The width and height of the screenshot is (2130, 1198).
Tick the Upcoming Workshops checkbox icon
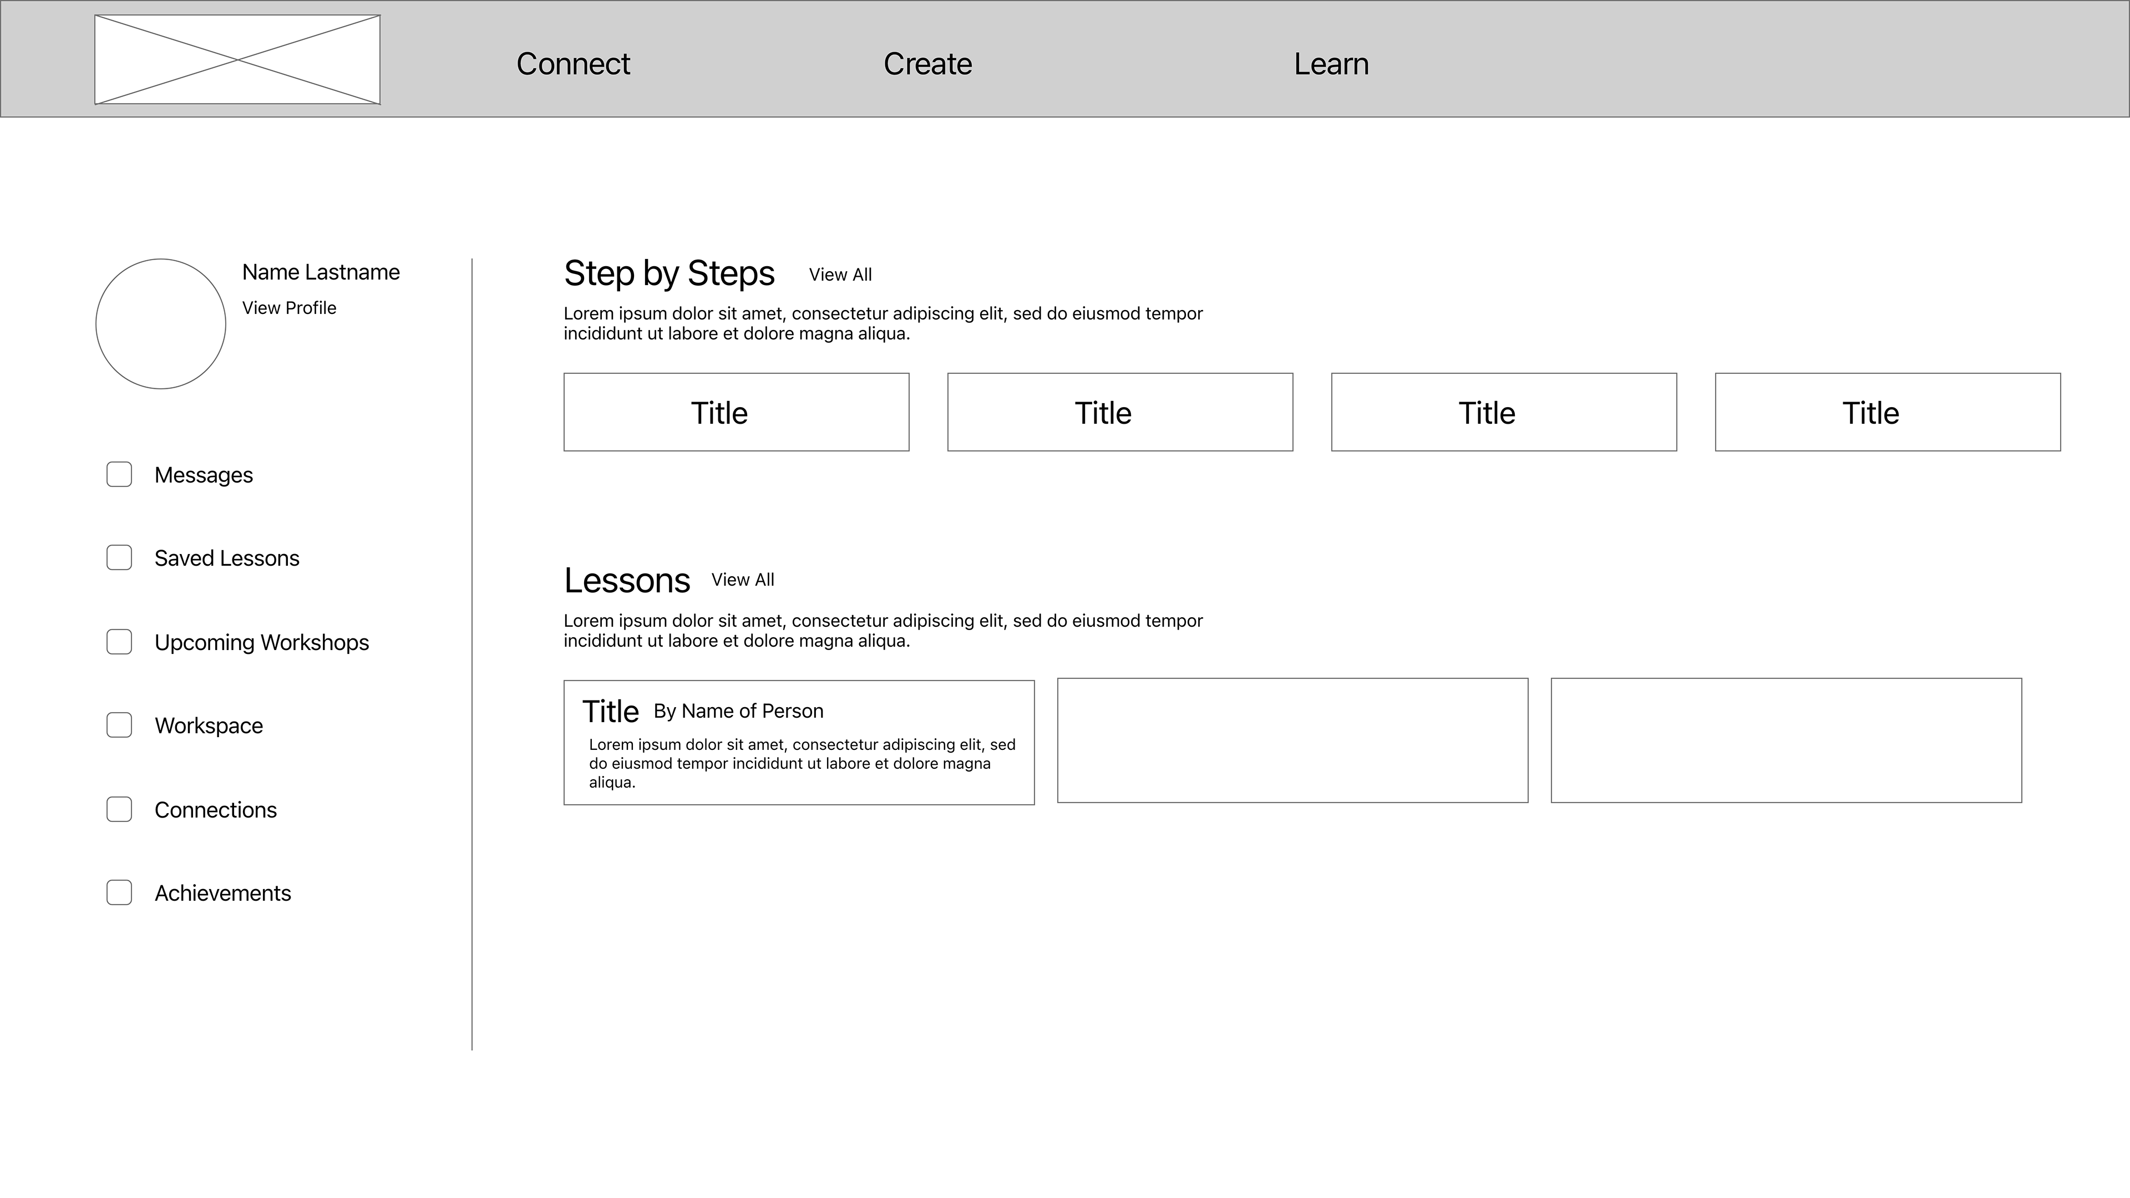point(119,642)
